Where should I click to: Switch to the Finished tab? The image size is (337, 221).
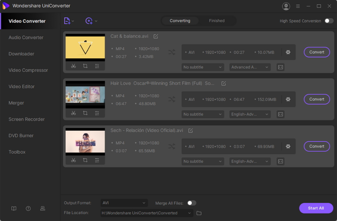216,21
